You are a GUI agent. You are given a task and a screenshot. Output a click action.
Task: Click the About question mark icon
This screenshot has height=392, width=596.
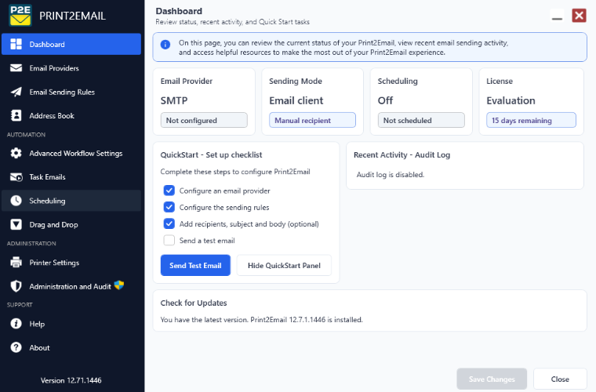coord(16,347)
